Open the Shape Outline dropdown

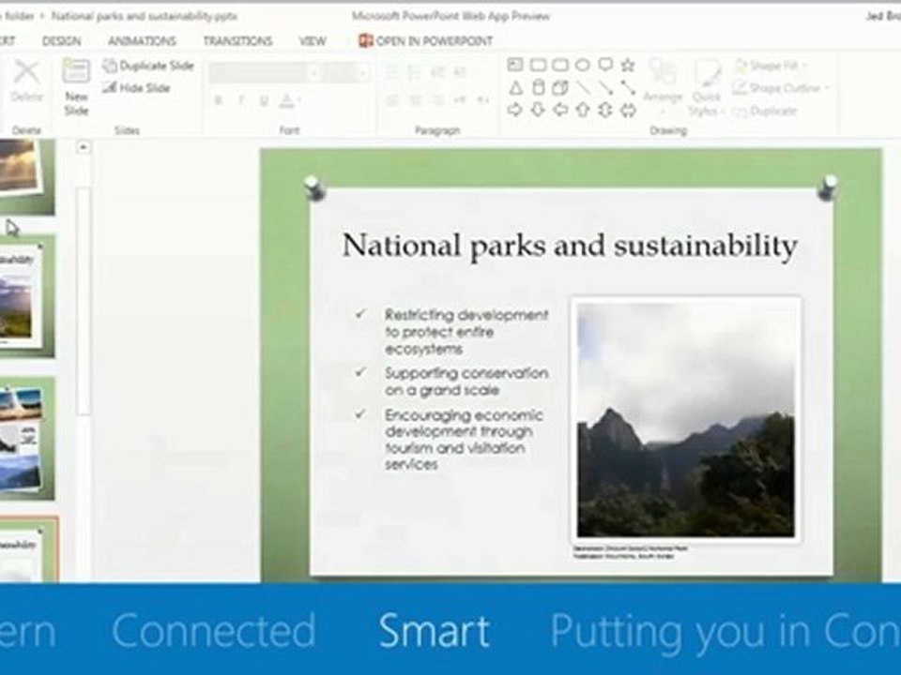point(782,88)
